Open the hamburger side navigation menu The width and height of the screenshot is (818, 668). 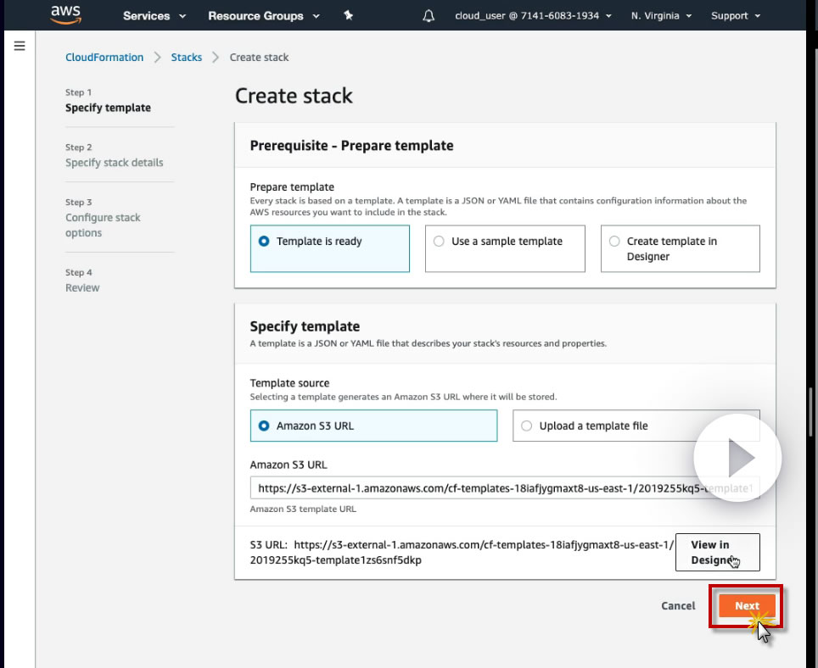[20, 46]
